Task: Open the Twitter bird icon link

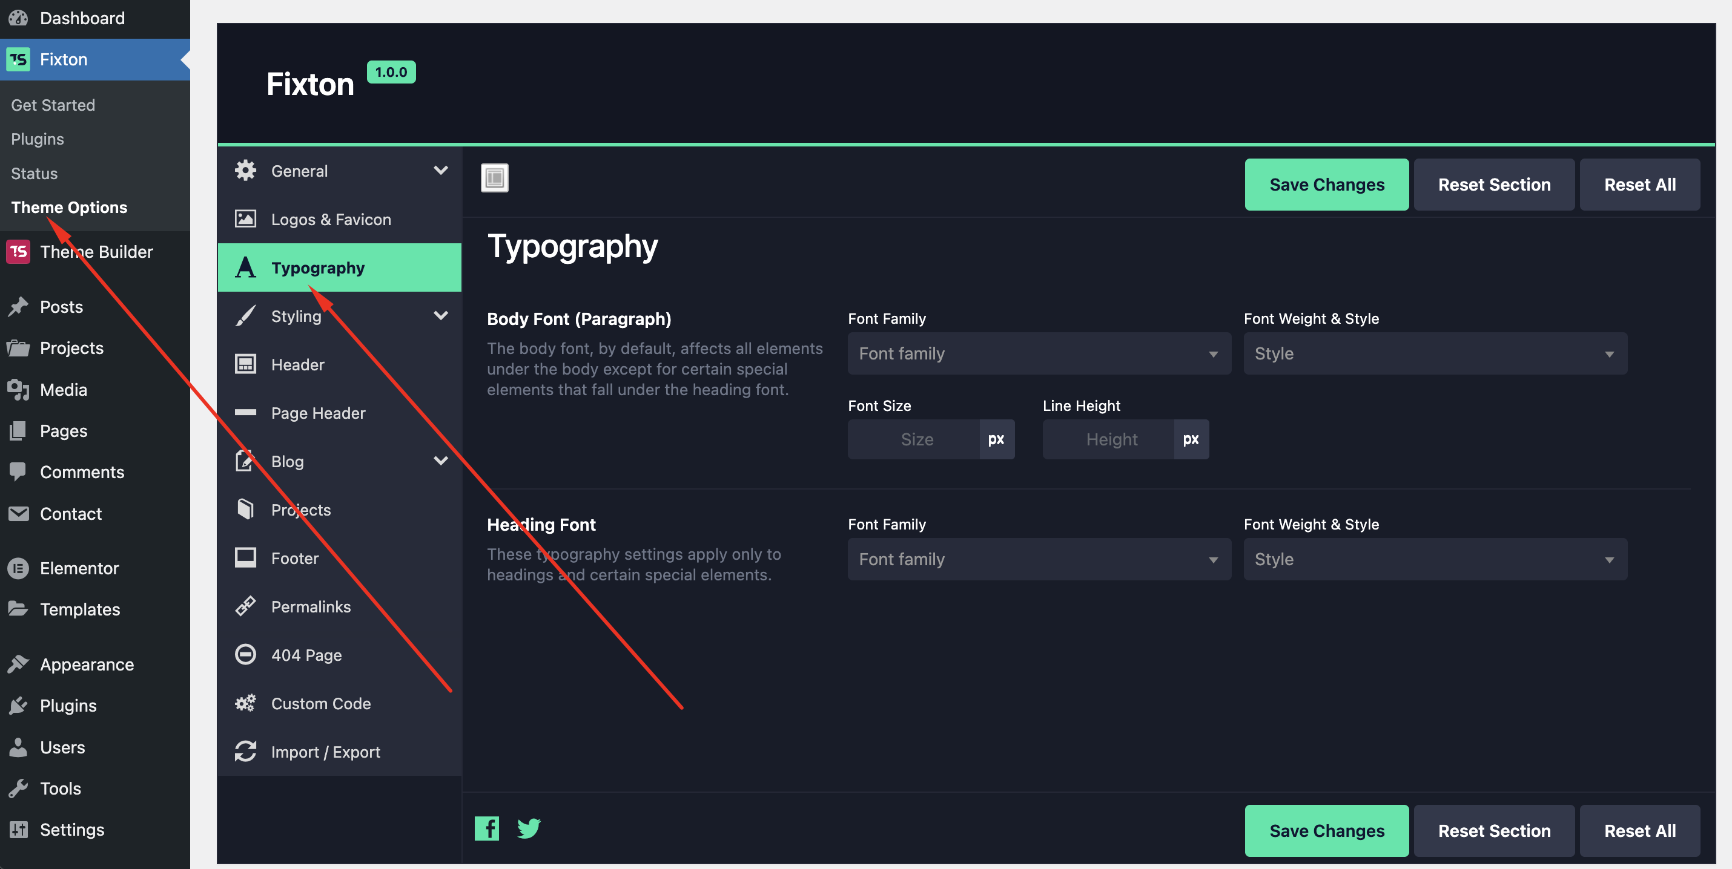Action: click(529, 828)
